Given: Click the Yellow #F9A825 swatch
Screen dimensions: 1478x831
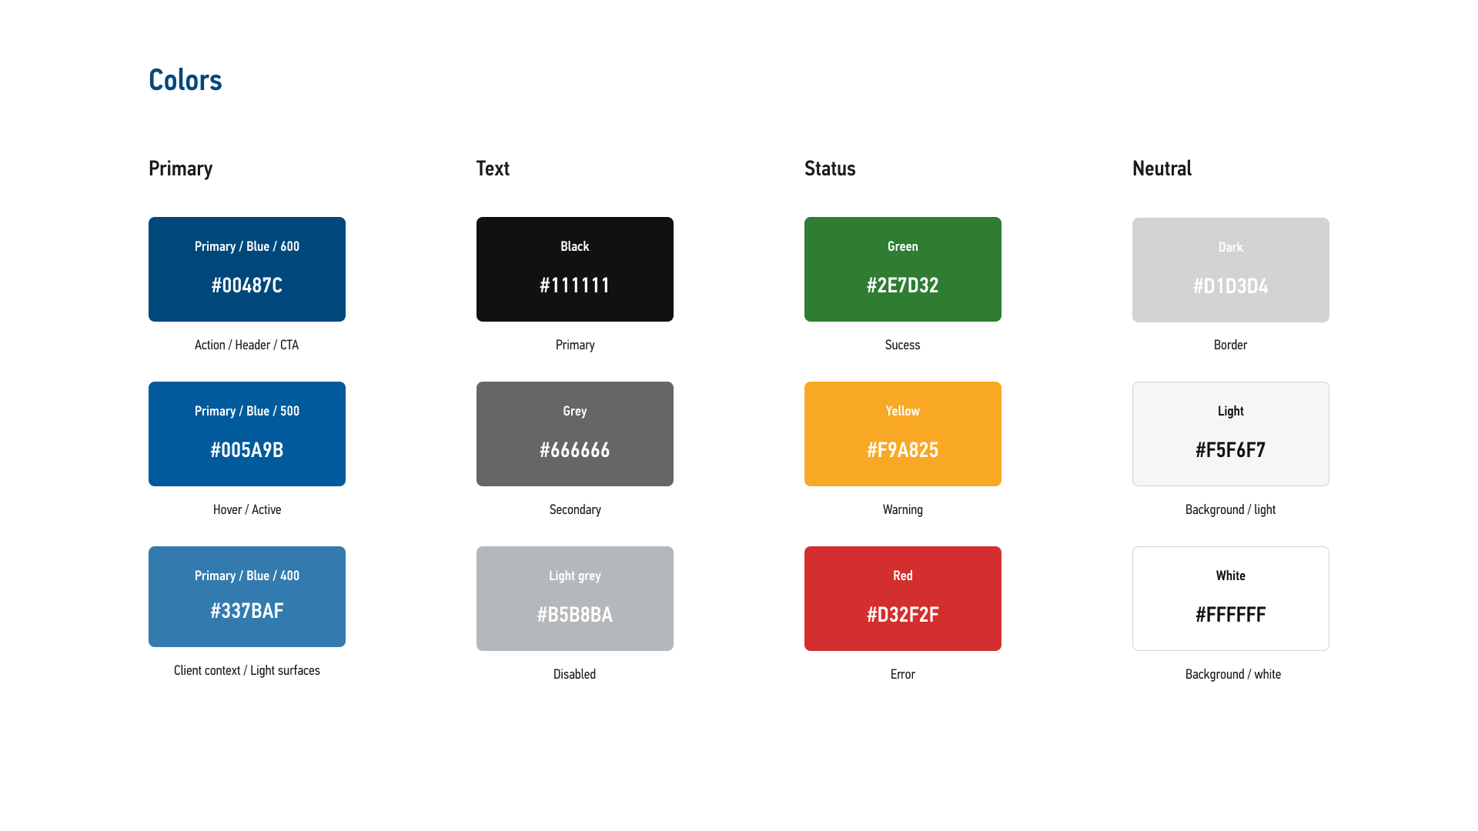Looking at the screenshot, I should tap(902, 433).
